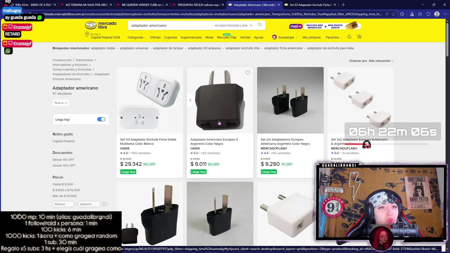Click the Mínimo price input field
The height and width of the screenshot is (253, 450).
(63, 204)
